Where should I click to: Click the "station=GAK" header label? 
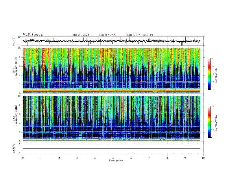coord(108,35)
